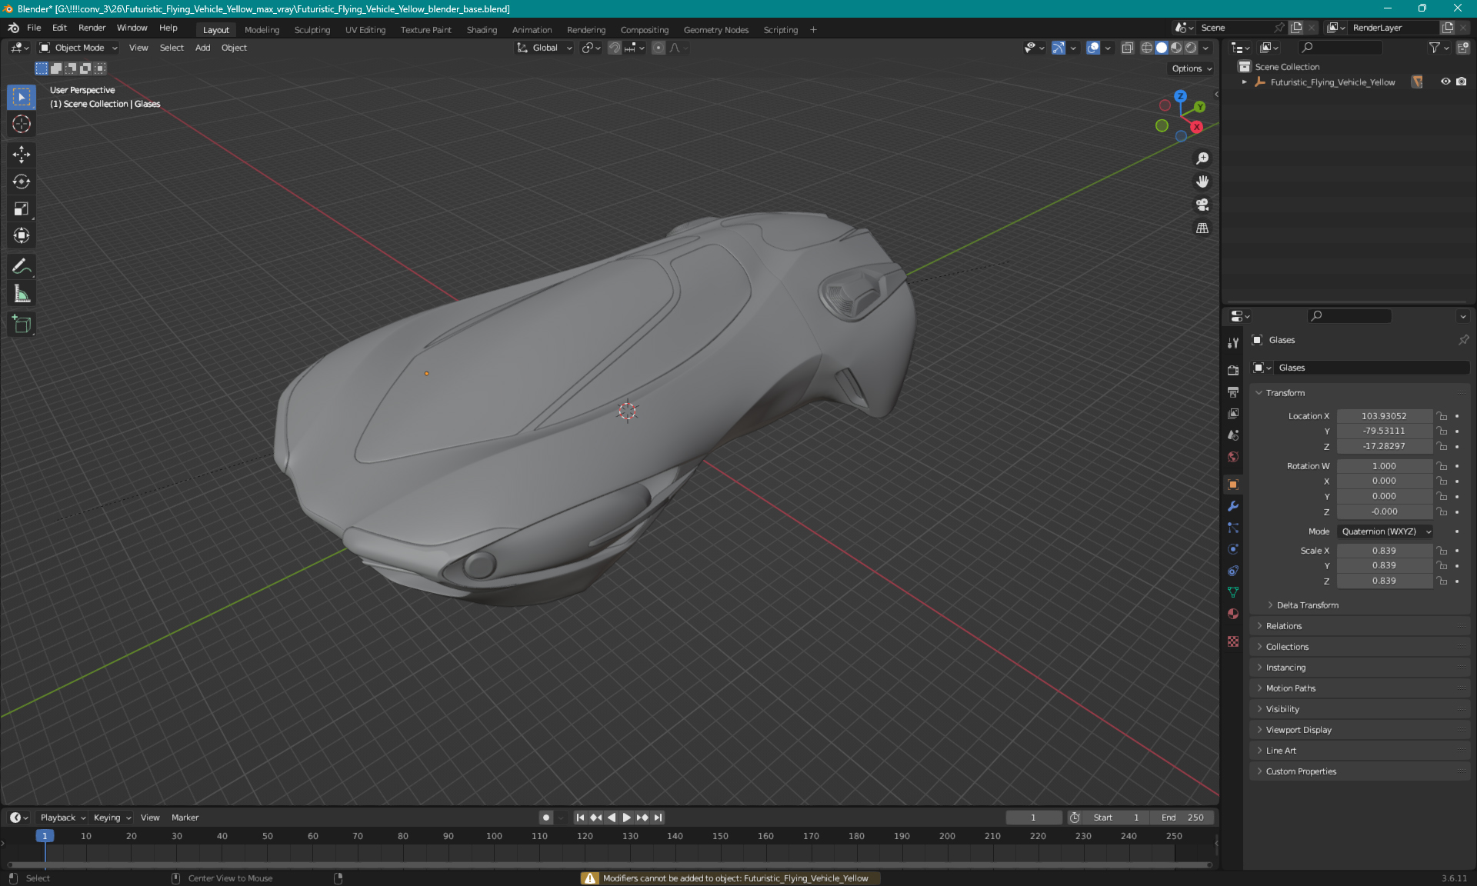The height and width of the screenshot is (886, 1477).
Task: Click the Scale tool icon
Action: [21, 208]
